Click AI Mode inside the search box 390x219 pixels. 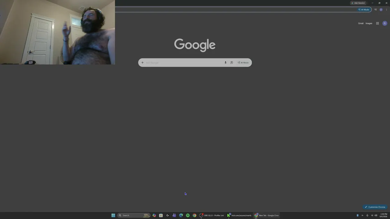coord(243,63)
